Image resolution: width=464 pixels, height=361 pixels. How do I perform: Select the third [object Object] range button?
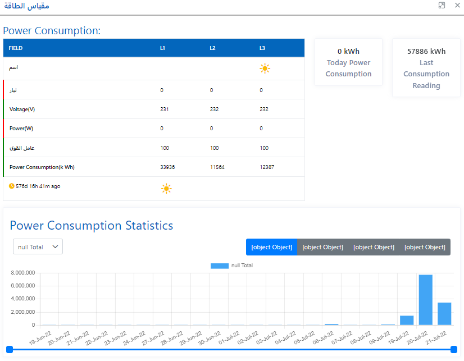coord(374,247)
